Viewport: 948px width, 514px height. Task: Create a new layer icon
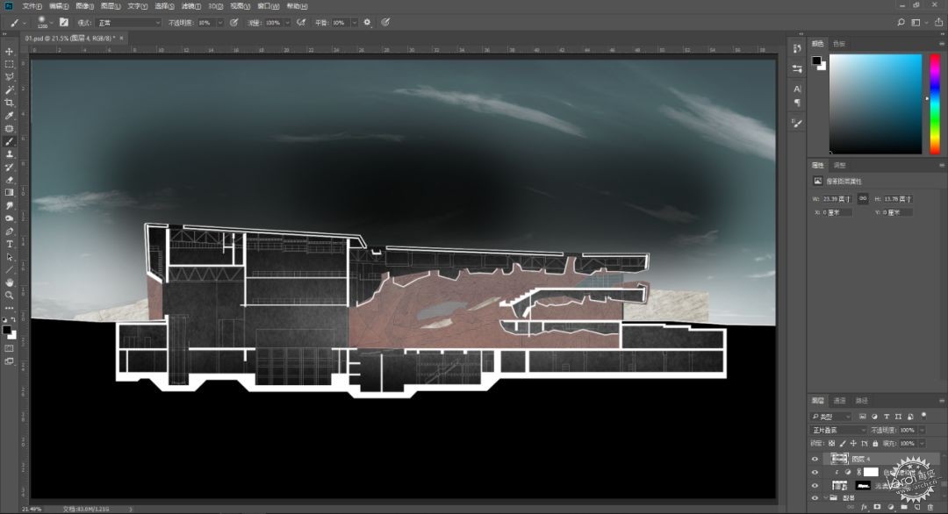coord(917,507)
